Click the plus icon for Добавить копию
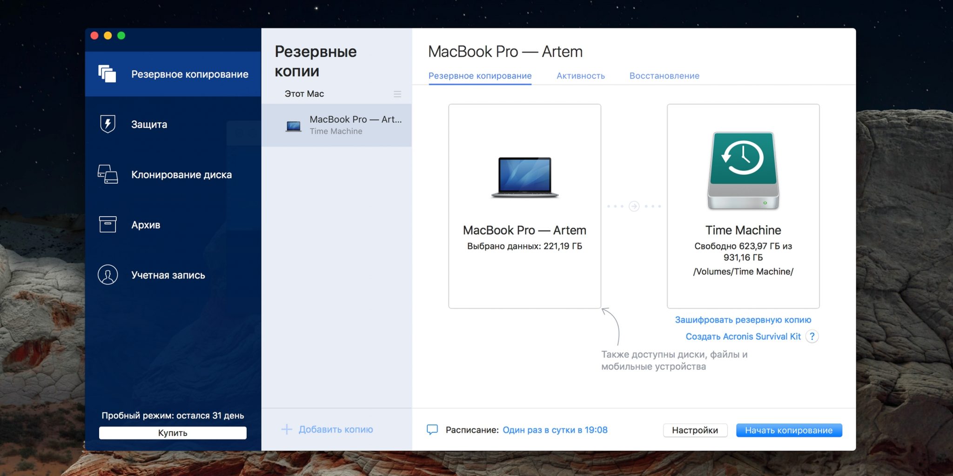The image size is (953, 476). (x=287, y=430)
